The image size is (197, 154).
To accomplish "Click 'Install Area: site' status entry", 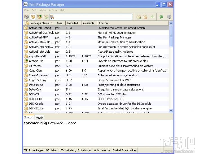I will click(124, 150).
